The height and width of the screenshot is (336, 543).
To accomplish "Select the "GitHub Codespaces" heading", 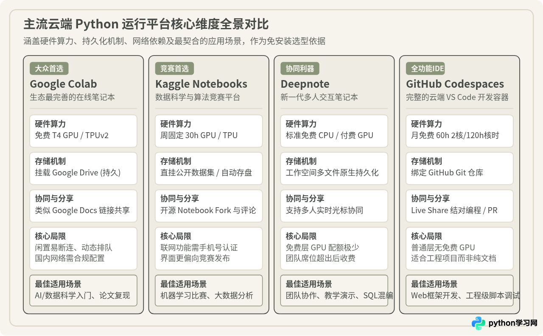I will tap(455, 84).
